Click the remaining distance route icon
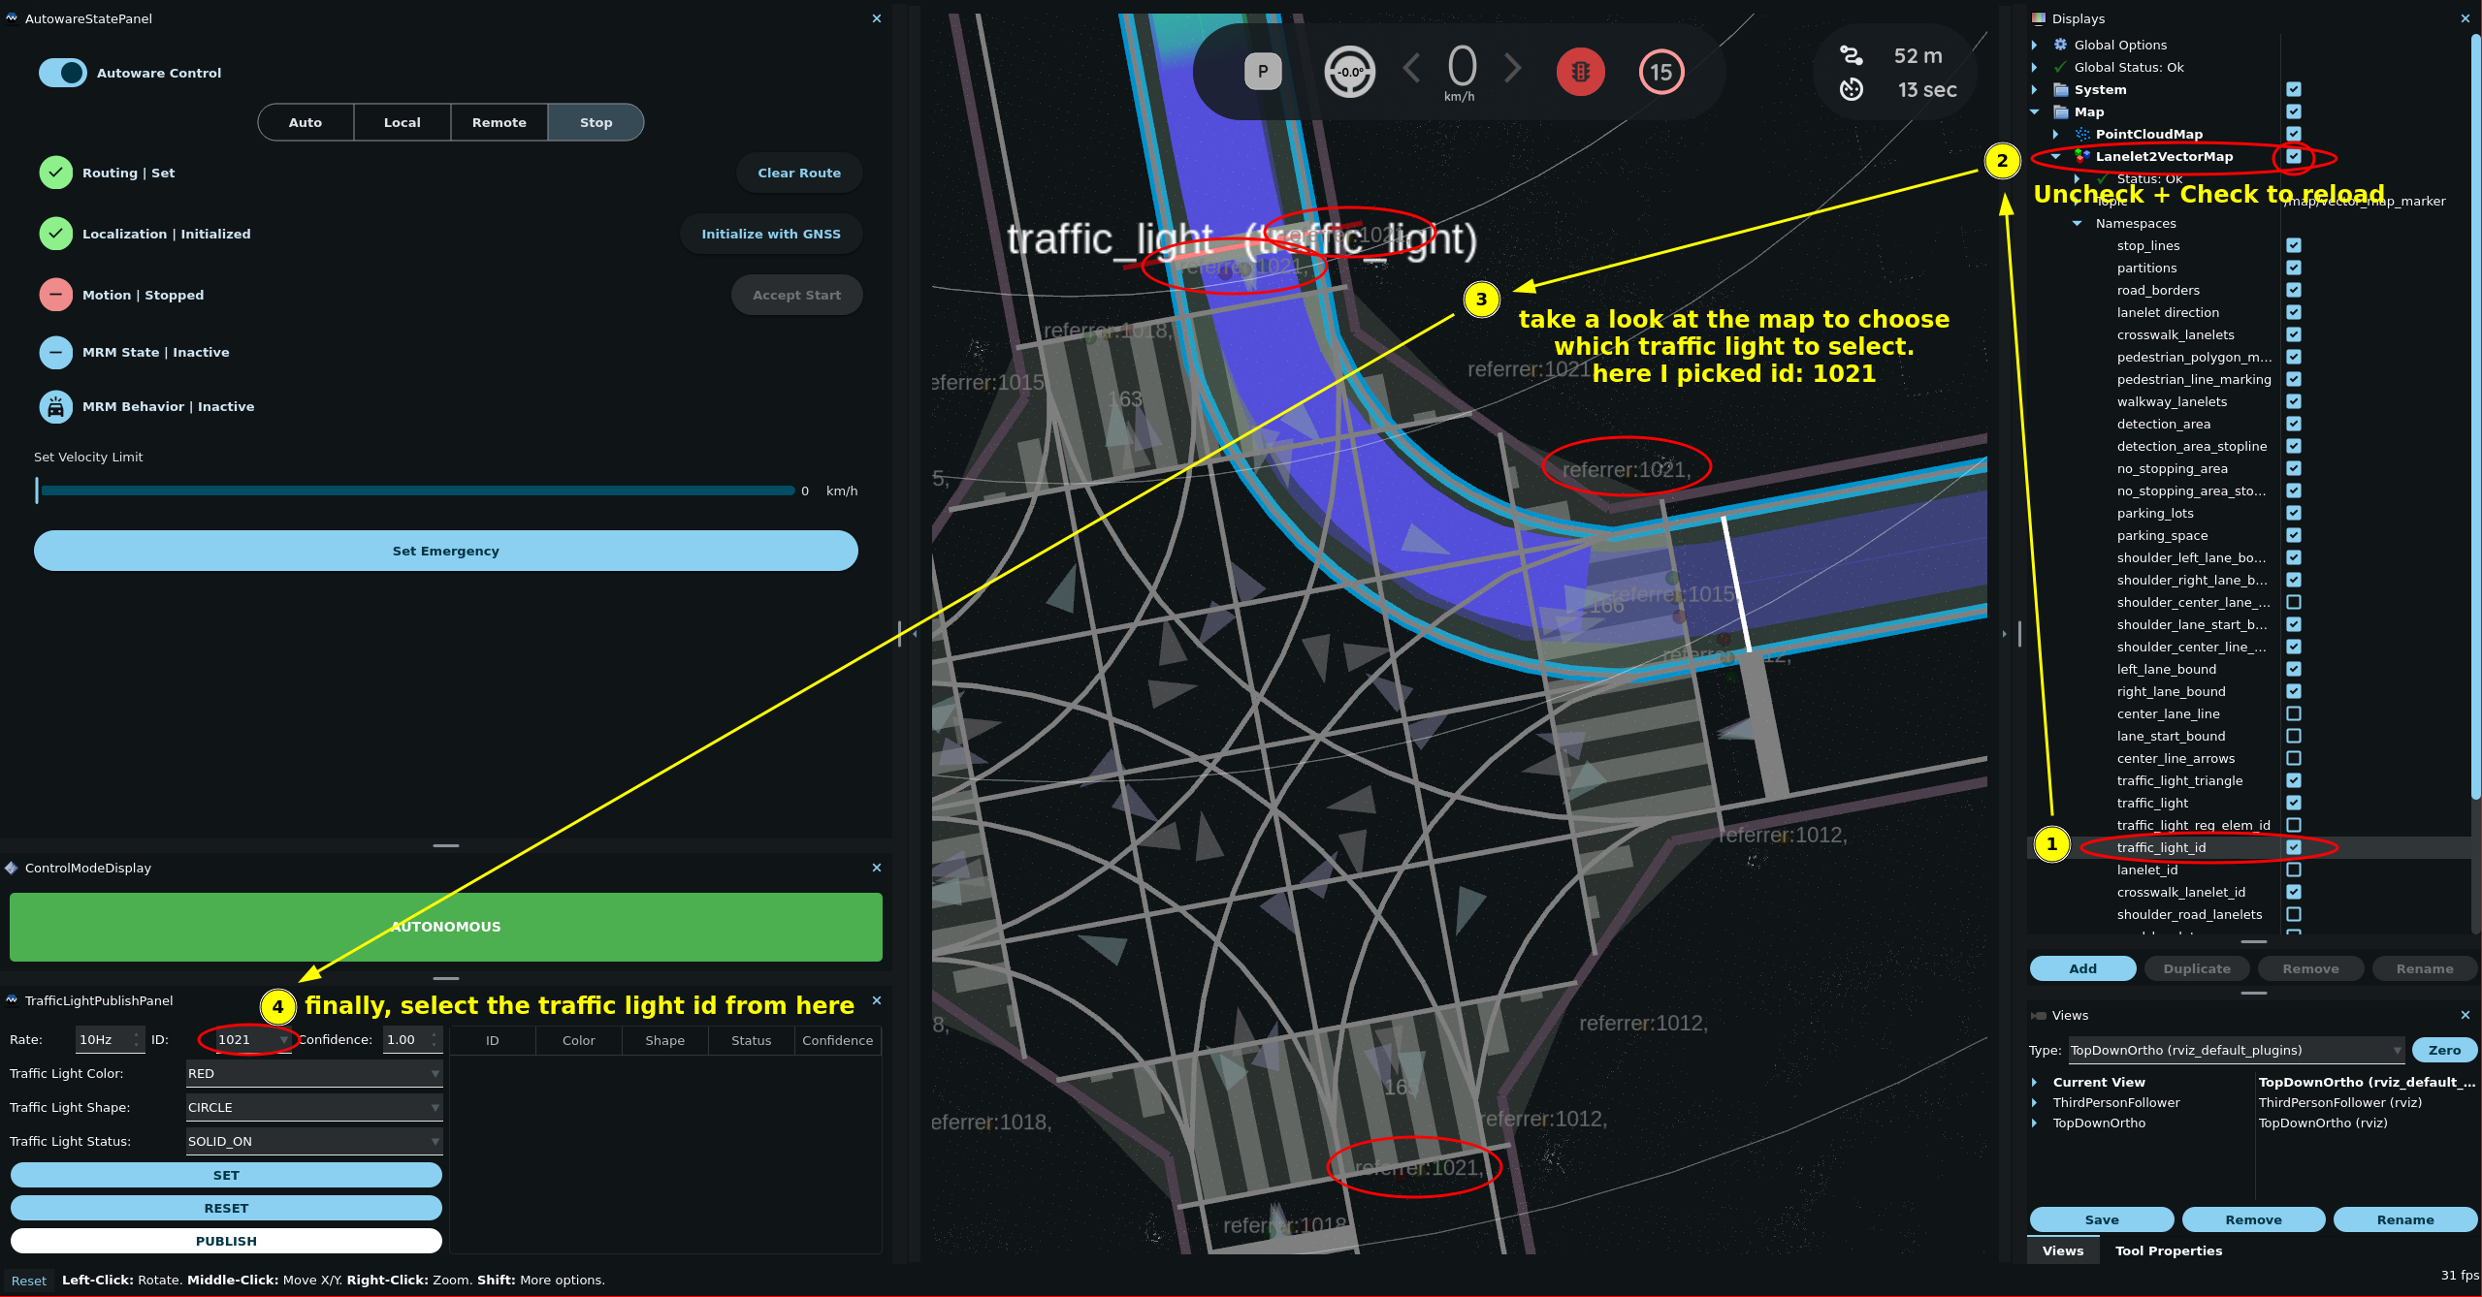Screen dimensions: 2482x1297 (1851, 56)
